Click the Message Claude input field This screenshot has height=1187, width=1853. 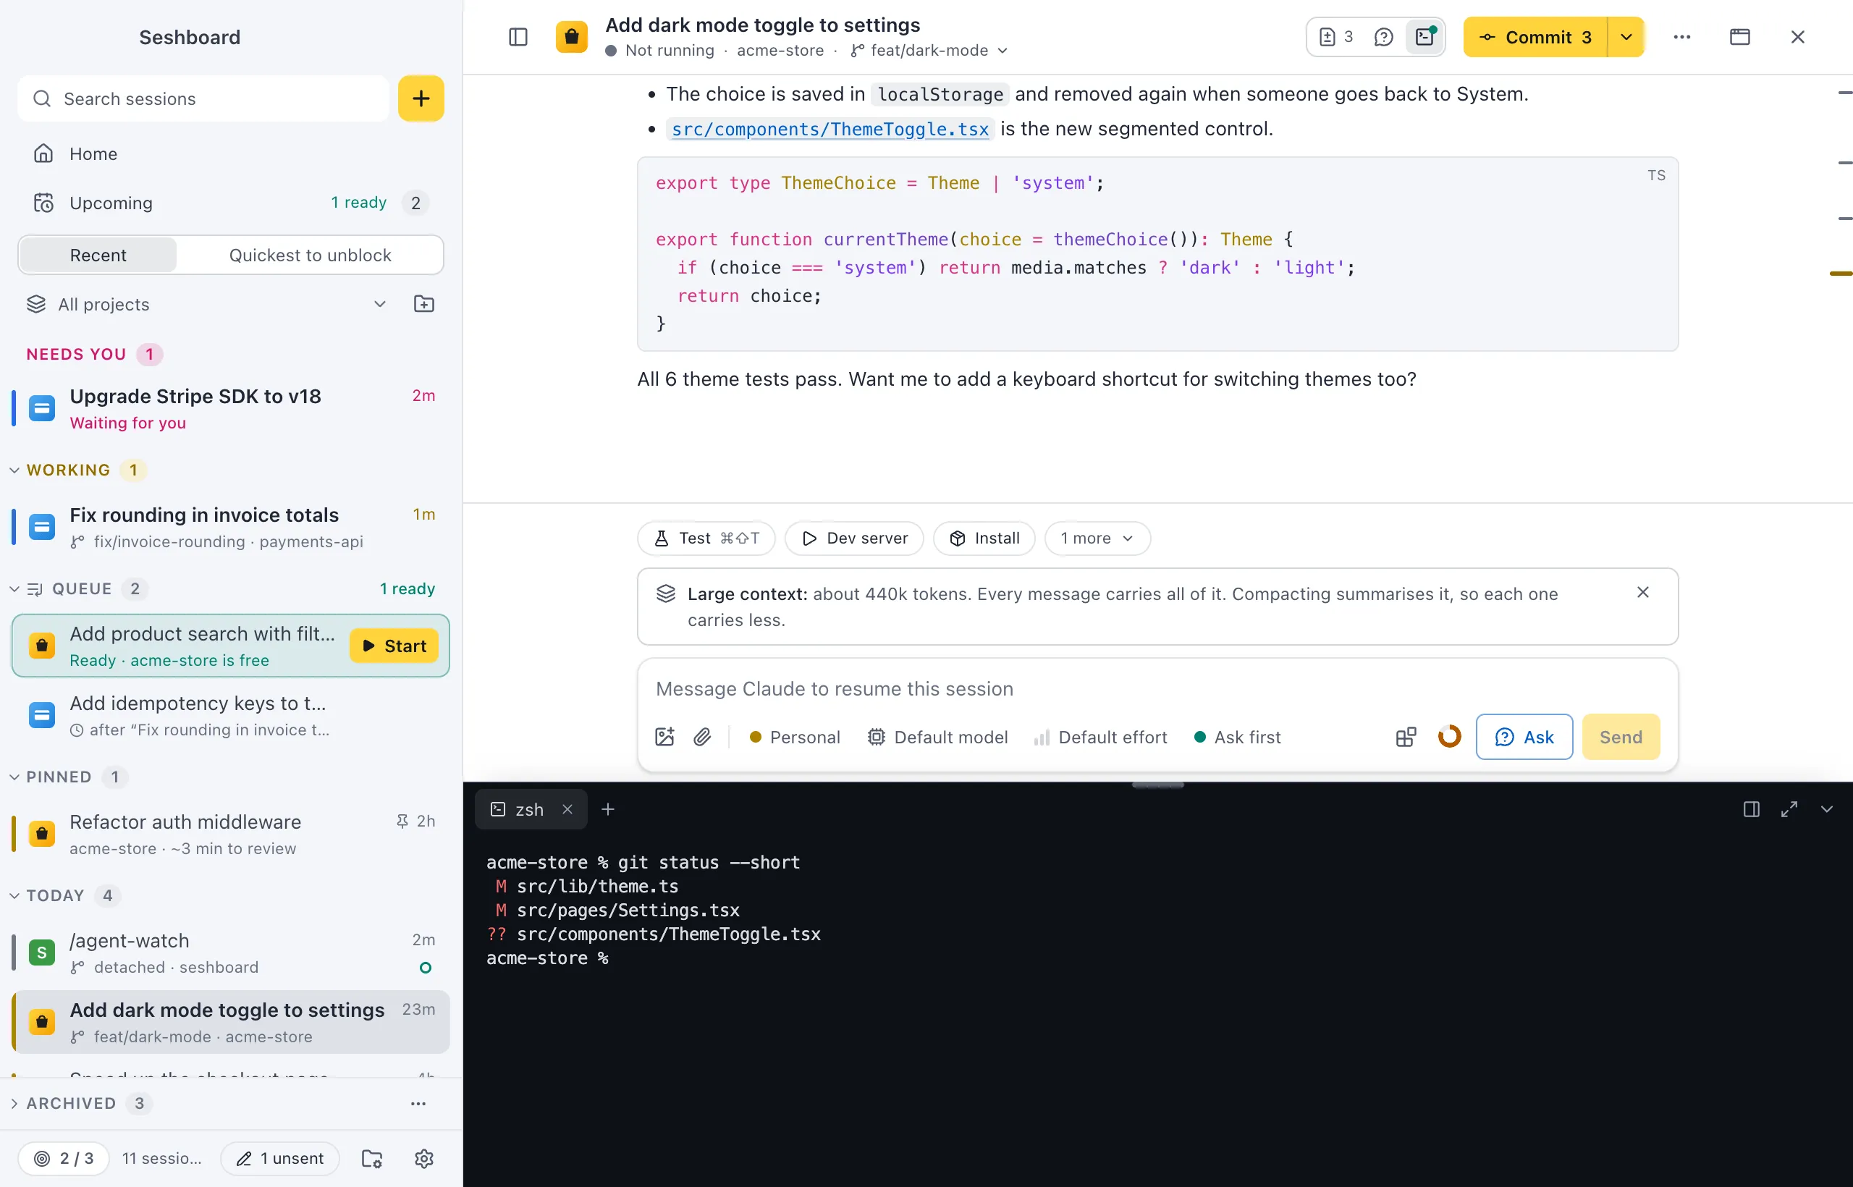[1157, 688]
